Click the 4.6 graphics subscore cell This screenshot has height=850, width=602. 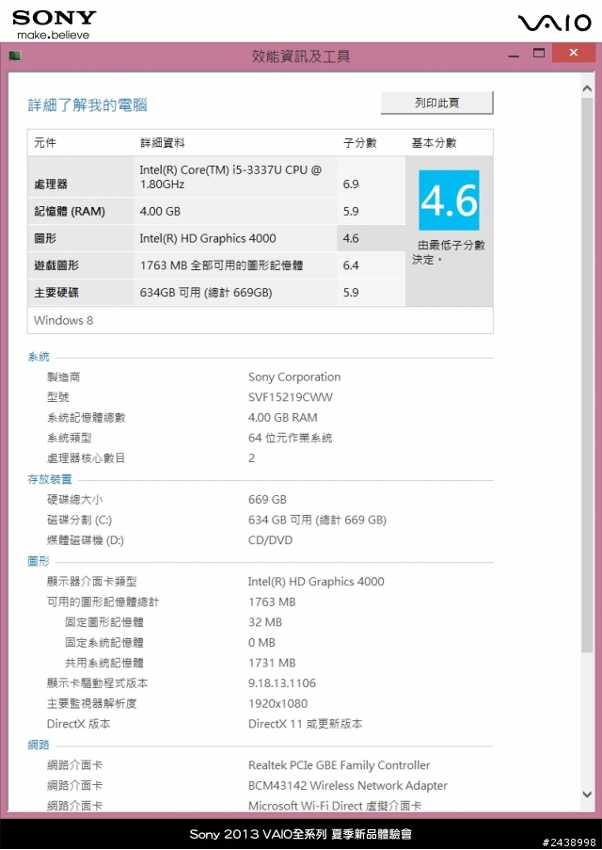(371, 238)
